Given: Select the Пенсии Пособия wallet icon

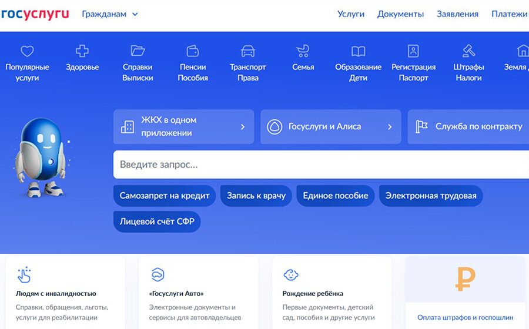Looking at the screenshot, I should point(193,51).
